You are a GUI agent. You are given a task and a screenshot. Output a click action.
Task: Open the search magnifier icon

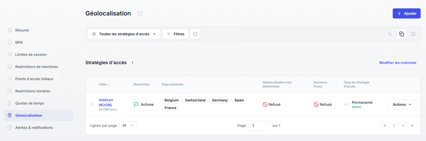click(x=195, y=34)
